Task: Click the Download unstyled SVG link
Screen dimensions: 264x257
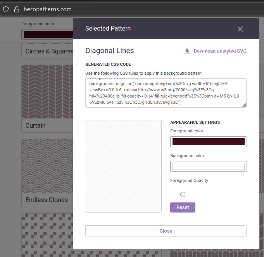Action: click(x=219, y=51)
